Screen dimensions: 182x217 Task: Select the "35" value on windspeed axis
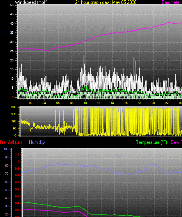12,33
